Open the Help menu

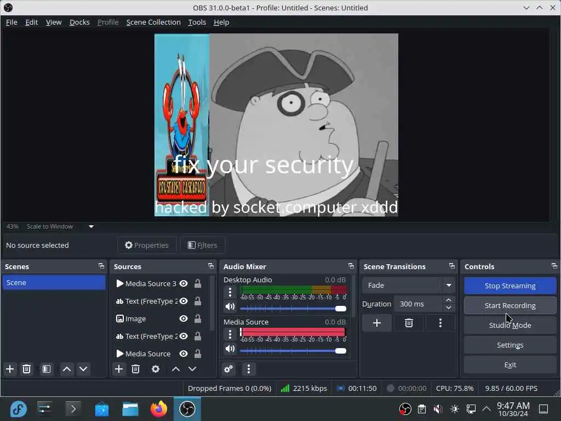coord(221,22)
